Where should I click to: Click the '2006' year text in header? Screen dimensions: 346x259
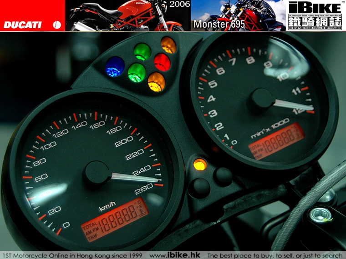180,4
